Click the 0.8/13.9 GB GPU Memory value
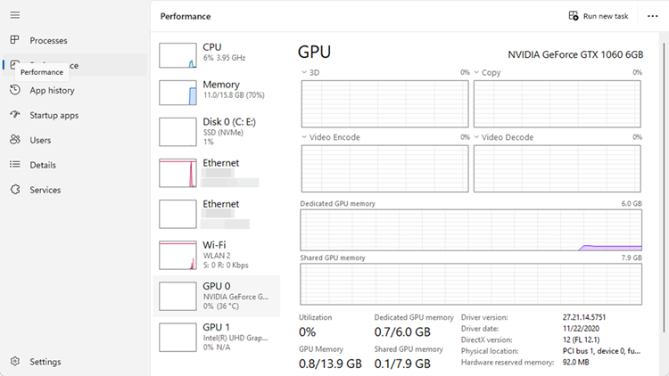Viewport: 669px width, 376px height. [330, 364]
